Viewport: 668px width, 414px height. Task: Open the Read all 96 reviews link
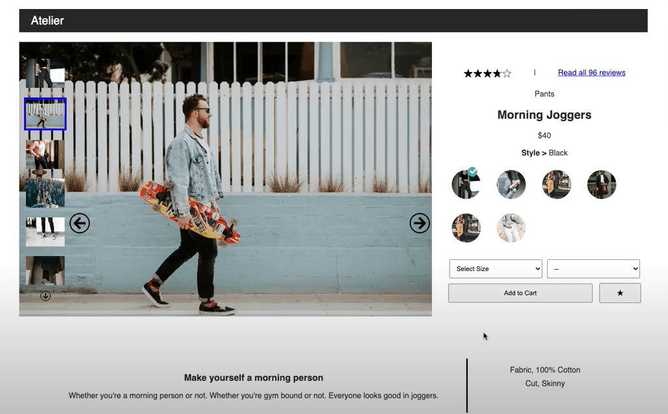(x=591, y=73)
